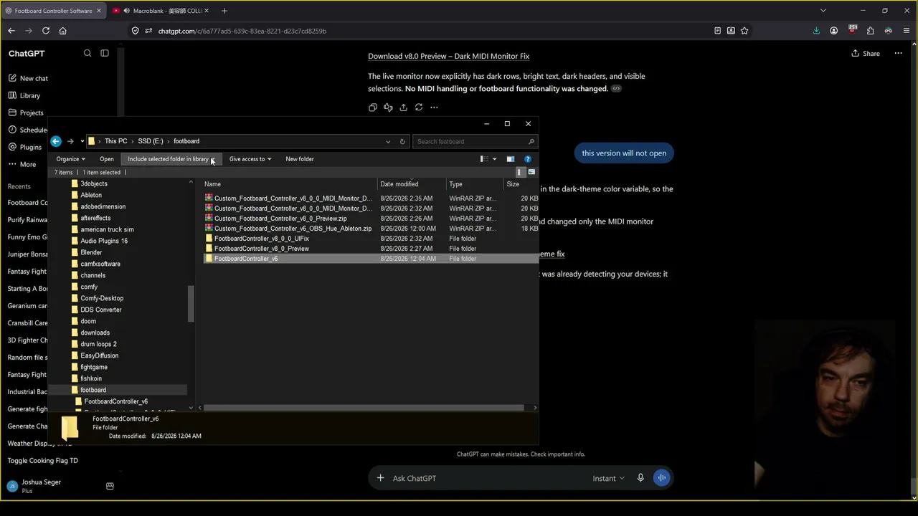The image size is (918, 516).
Task: Select Custom_Footboard_Controller_v8_0_Preview.zip file
Action: pyautogui.click(x=280, y=219)
